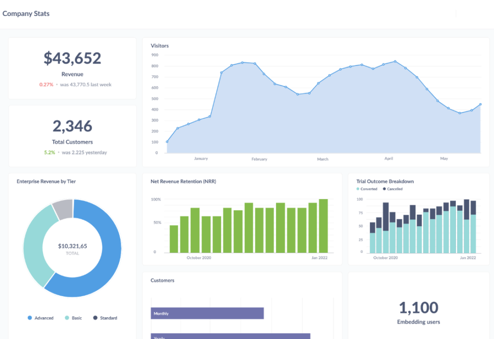This screenshot has width=494, height=339.
Task: Select the small gray donut segment
Action: point(64,209)
